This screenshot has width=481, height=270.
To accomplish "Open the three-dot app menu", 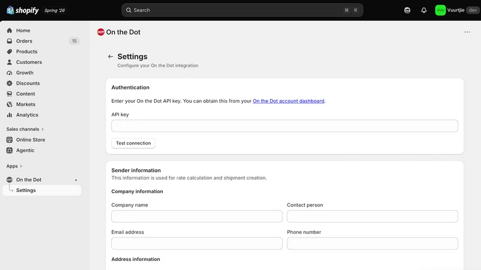I will [467, 32].
